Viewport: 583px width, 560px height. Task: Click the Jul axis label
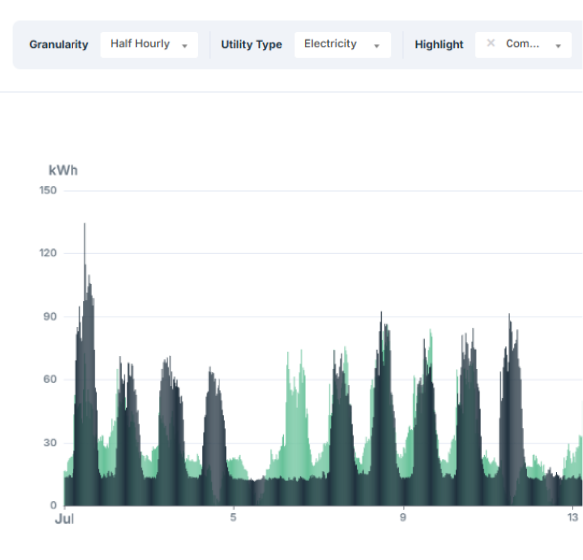[x=65, y=519]
